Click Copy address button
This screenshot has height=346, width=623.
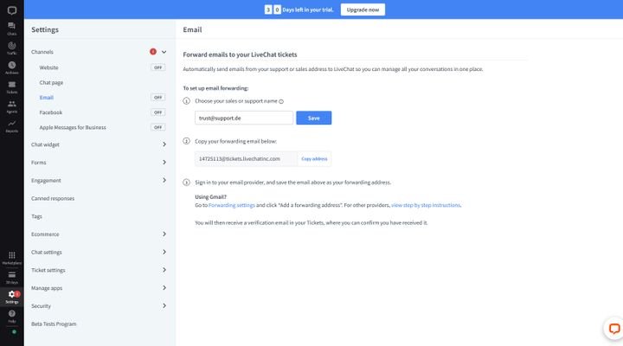tap(314, 159)
